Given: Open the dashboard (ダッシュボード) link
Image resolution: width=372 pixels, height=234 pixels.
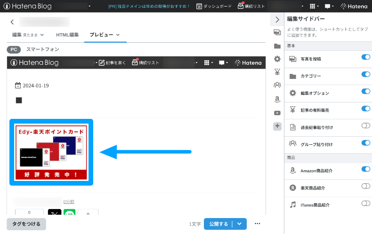Looking at the screenshot, I should (x=214, y=7).
